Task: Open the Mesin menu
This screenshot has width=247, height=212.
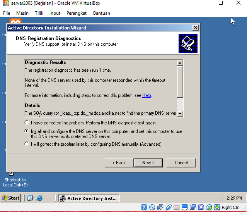Action: 22,13
